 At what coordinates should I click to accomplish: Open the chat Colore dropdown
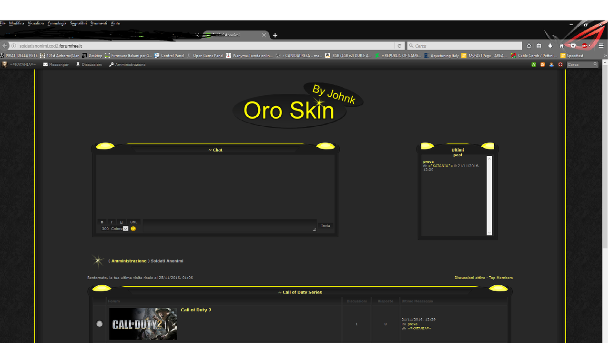(x=119, y=229)
